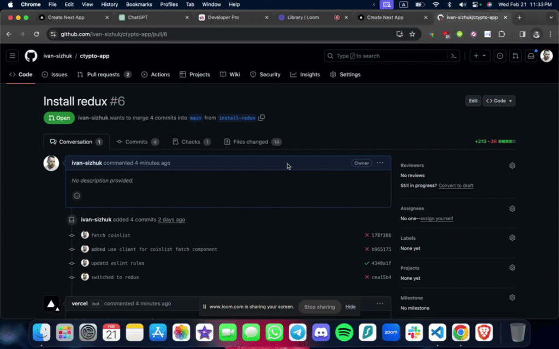Click the GitHub logo in the header
Image resolution: width=559 pixels, height=349 pixels.
(31, 56)
